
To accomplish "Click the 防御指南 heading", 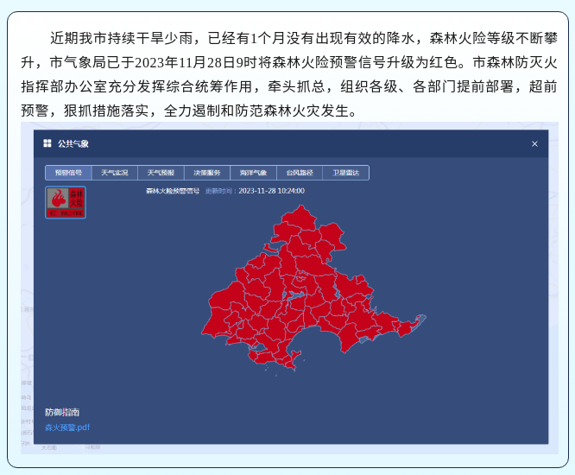I will pyautogui.click(x=62, y=412).
